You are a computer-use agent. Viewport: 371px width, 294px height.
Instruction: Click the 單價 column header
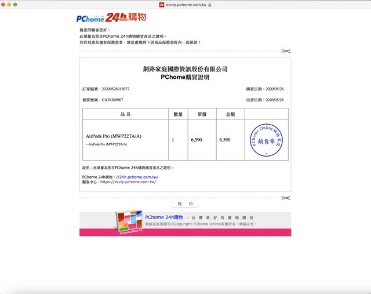(202, 114)
